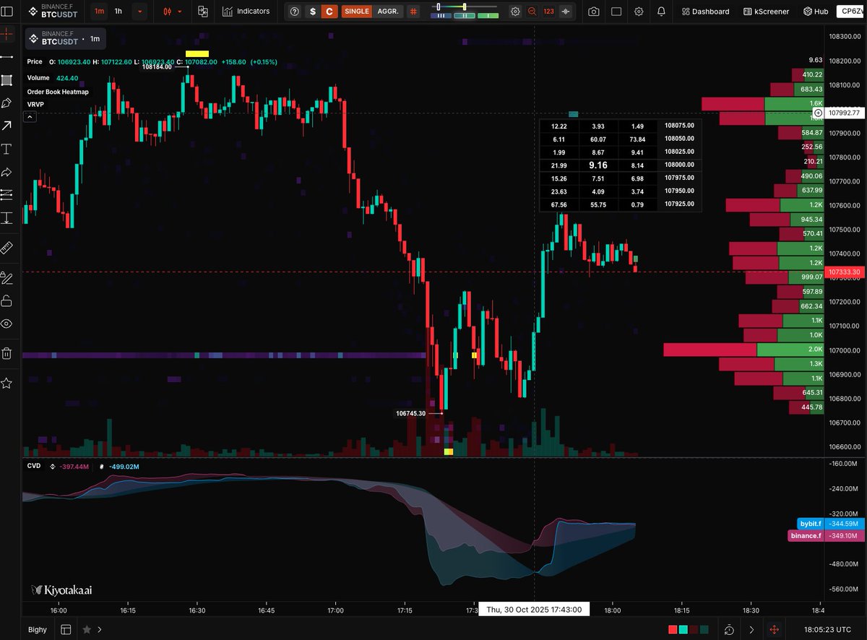The image size is (867, 640).
Task: Open the help question mark icon
Action: pos(295,12)
